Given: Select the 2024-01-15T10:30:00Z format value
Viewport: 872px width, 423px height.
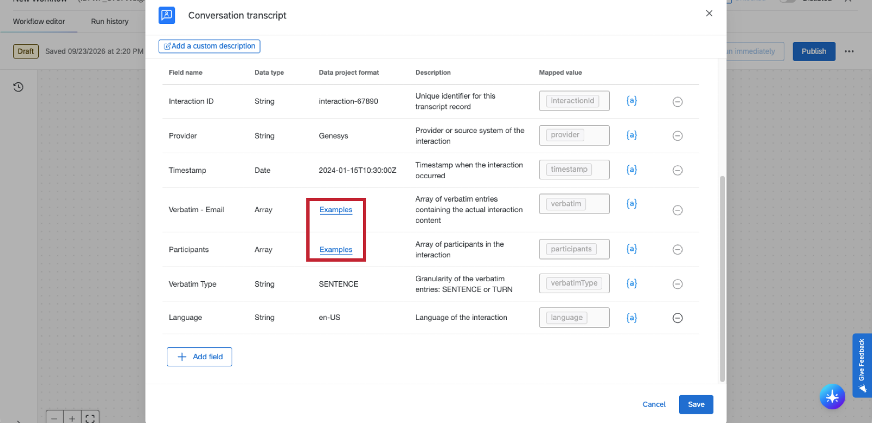Looking at the screenshot, I should coord(358,170).
